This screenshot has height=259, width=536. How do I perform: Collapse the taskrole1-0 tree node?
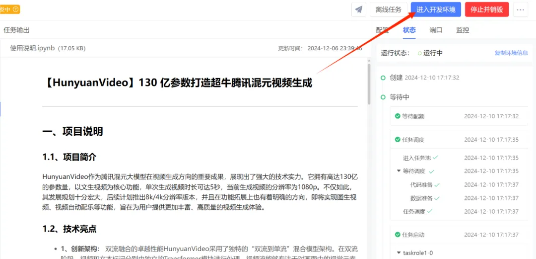[x=399, y=253]
